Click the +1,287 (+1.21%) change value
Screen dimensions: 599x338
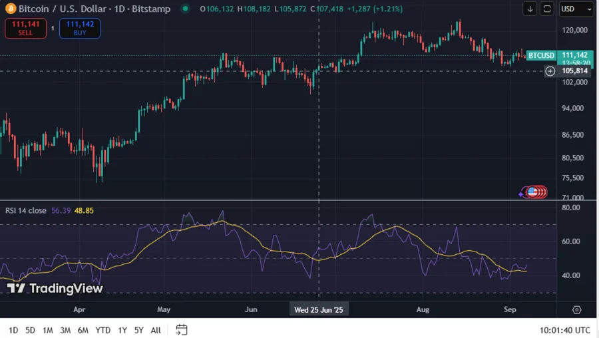pos(375,9)
